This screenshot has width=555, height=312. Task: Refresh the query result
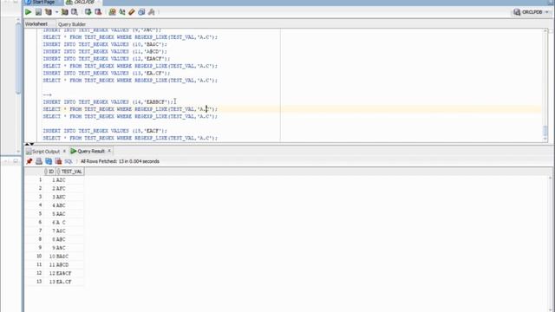[49, 161]
